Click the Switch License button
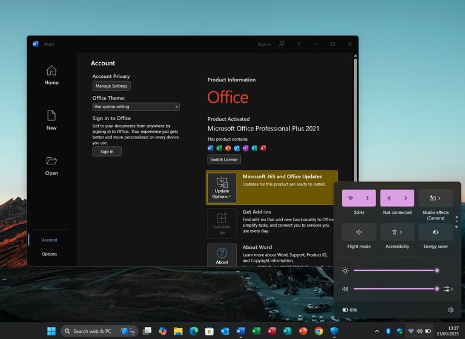The image size is (465, 339). [224, 160]
